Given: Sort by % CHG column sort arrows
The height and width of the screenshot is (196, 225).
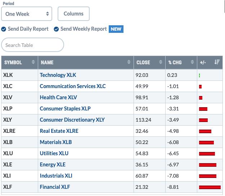Looking at the screenshot, I should (x=192, y=62).
